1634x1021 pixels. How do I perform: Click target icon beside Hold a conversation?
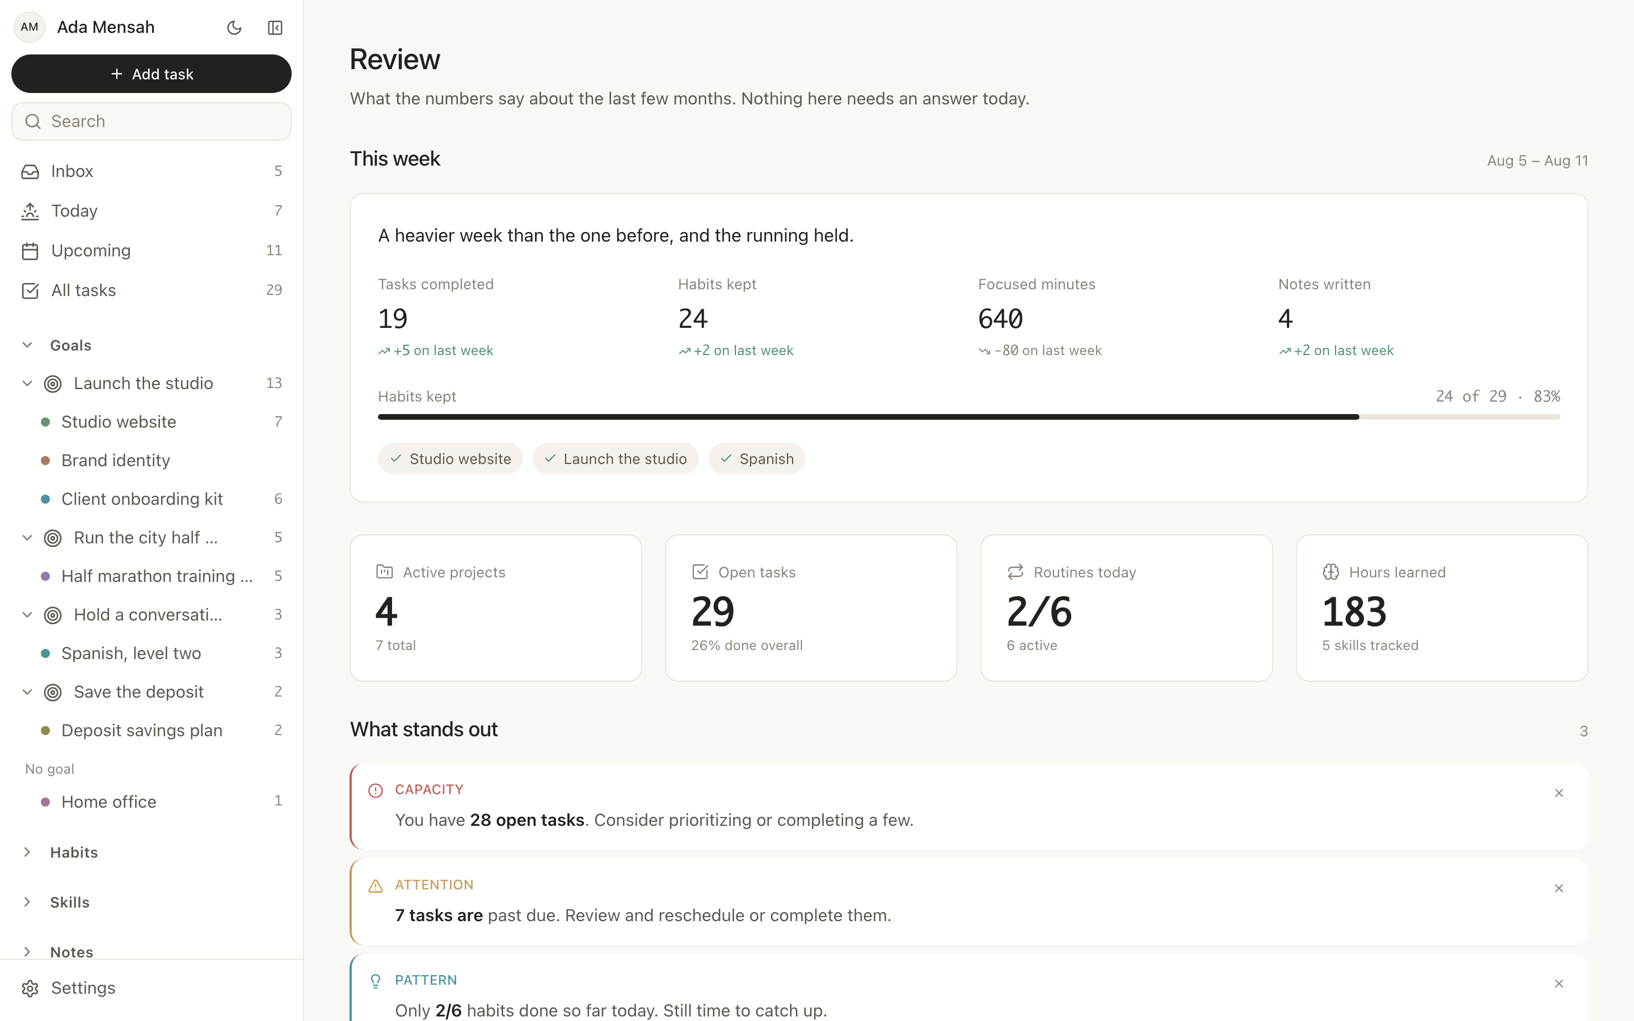(53, 615)
